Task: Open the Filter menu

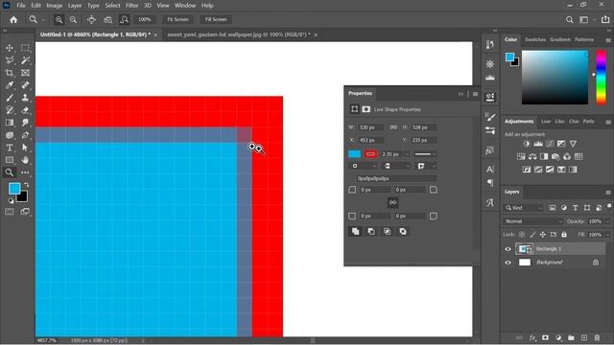Action: 131,6
